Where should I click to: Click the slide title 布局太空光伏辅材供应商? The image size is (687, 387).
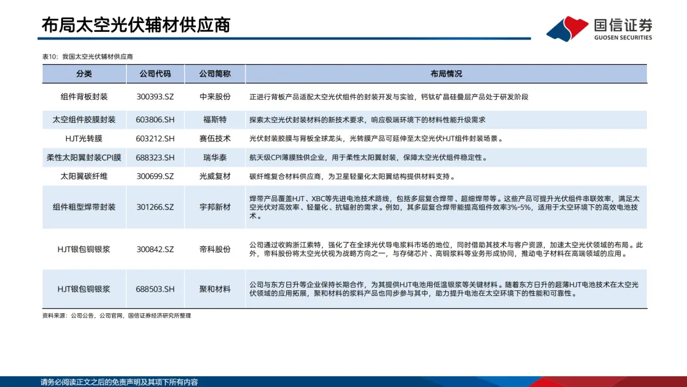point(136,25)
